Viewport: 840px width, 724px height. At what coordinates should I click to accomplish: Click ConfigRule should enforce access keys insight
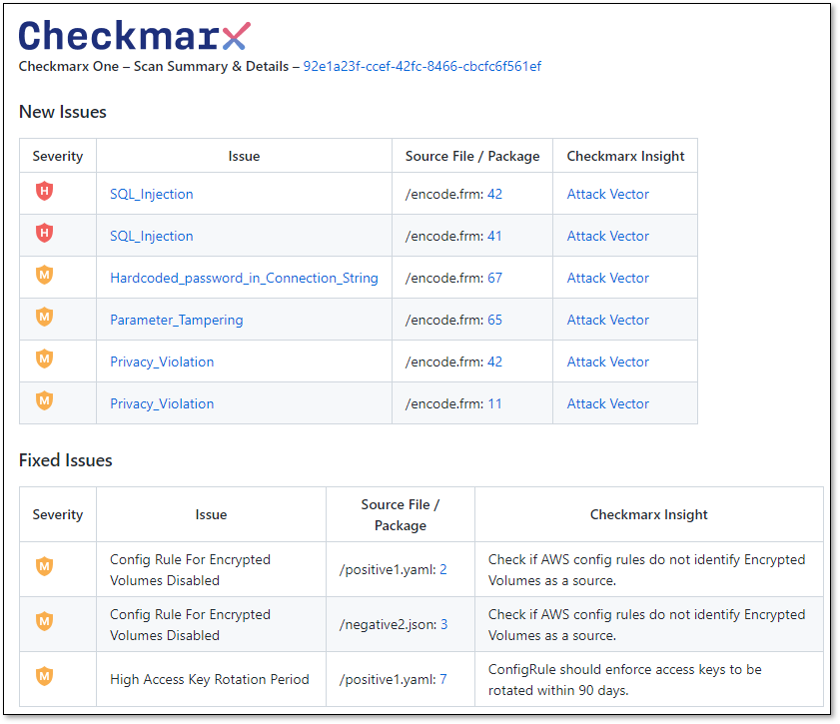coord(624,679)
